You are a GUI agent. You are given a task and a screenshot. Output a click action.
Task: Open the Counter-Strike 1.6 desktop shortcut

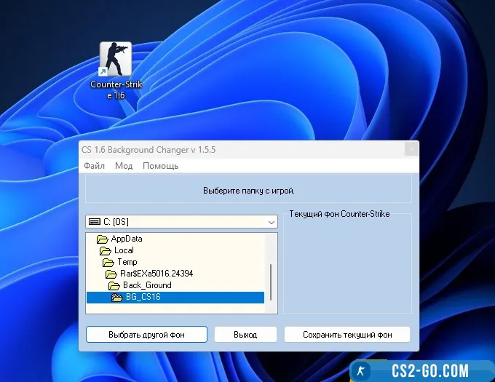[115, 61]
